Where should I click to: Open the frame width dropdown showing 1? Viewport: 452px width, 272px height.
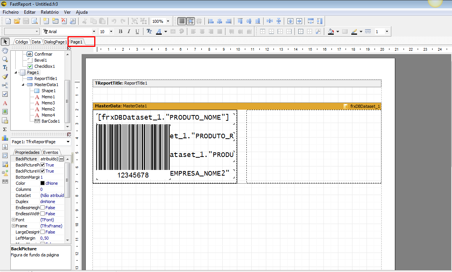[x=386, y=31]
